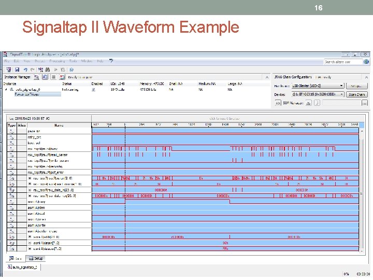The height and width of the screenshot is (280, 373).
Task: Click Instance Manager read data icon
Action: click(x=62, y=77)
